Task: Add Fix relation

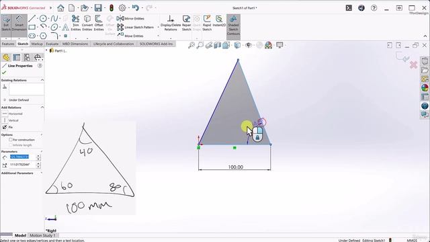Action: coord(7,127)
